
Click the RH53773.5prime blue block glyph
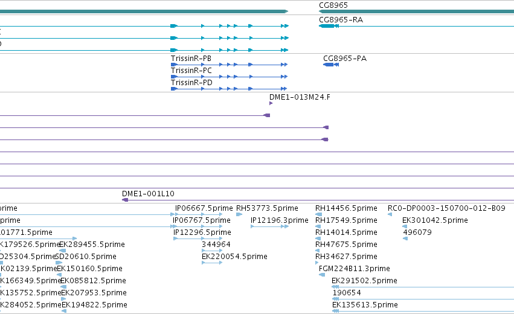point(239,214)
